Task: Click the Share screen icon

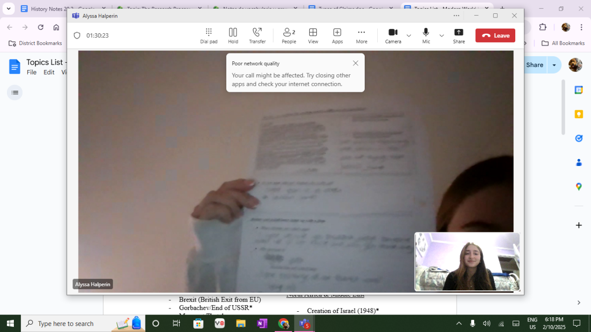Action: tap(459, 36)
